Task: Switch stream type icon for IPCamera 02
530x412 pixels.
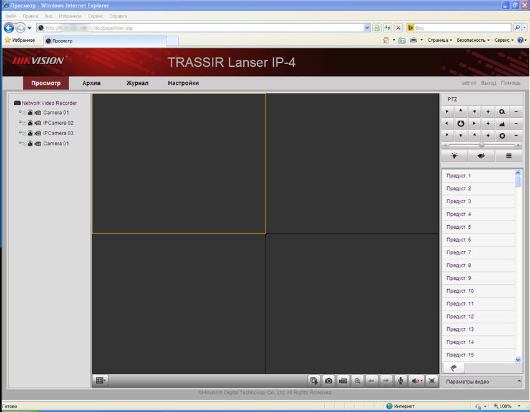Action: [x=22, y=123]
